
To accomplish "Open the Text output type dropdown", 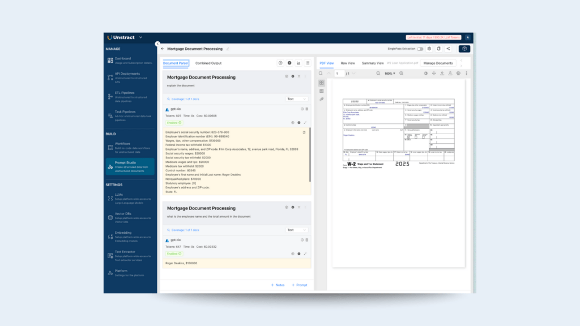I will (297, 98).
